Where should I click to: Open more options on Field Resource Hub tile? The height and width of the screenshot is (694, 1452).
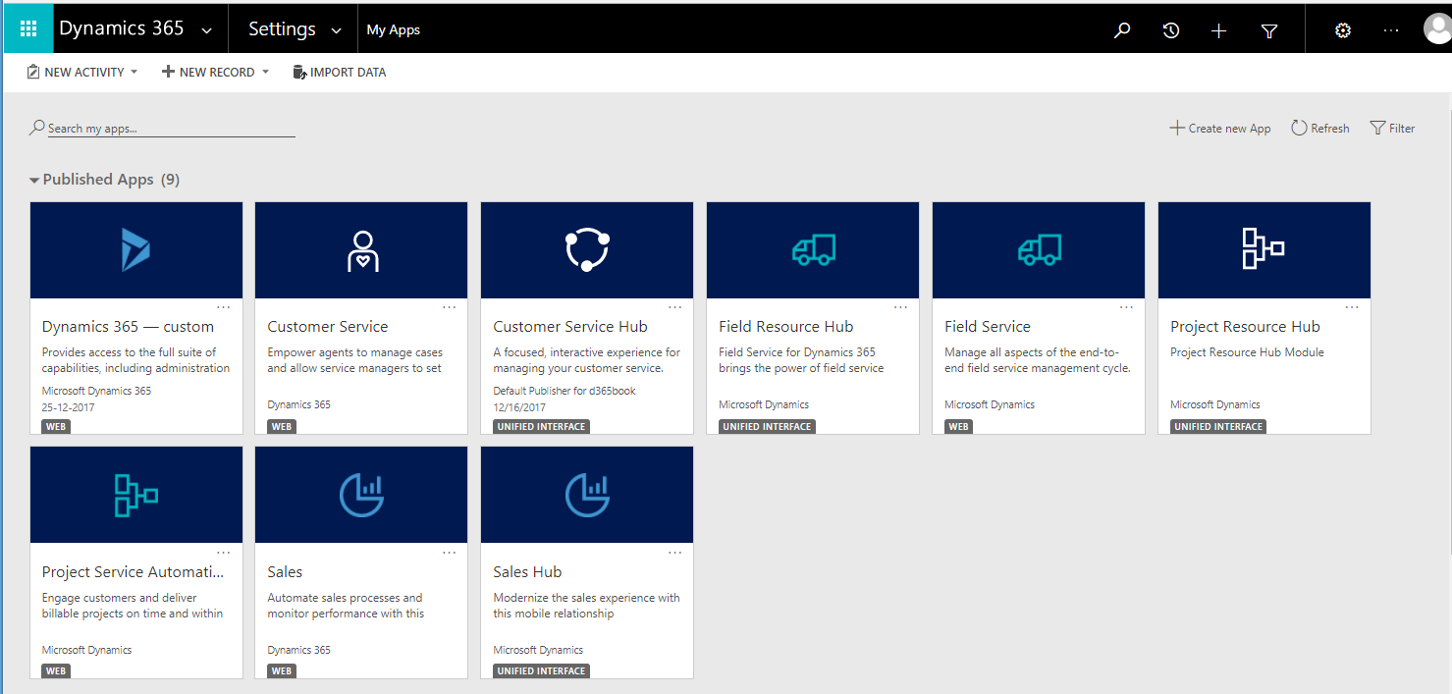(x=901, y=307)
